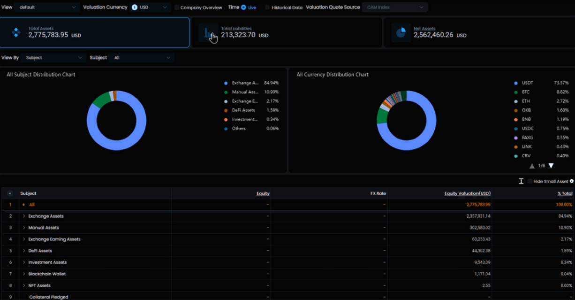The height and width of the screenshot is (300, 575).
Task: Sort by % Total column header
Action: [x=564, y=193]
